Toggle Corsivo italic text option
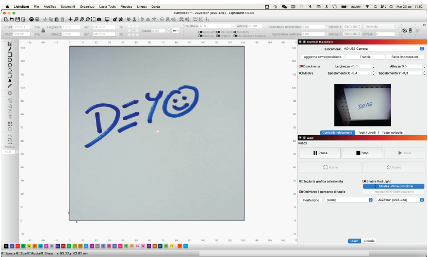 [201, 36]
